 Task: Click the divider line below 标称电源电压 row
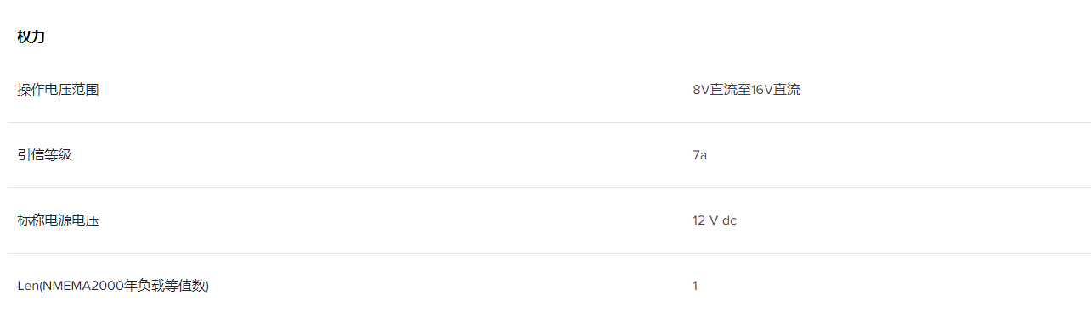pyautogui.click(x=549, y=253)
